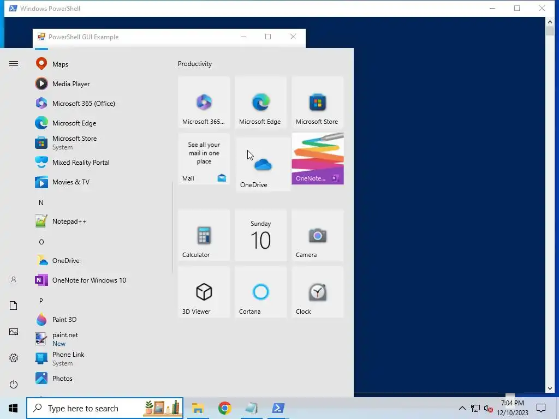This screenshot has width=559, height=419.
Task: Click the Microsoft Edge tile
Action: point(260,102)
